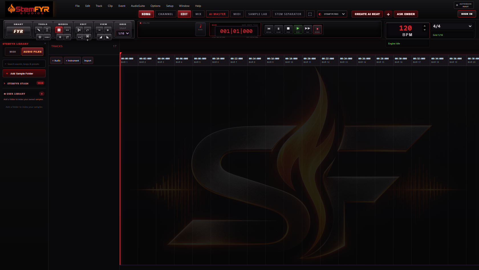479x270 pixels.
Task: Click the plus button beside Create AI Beat
Action: click(388, 14)
